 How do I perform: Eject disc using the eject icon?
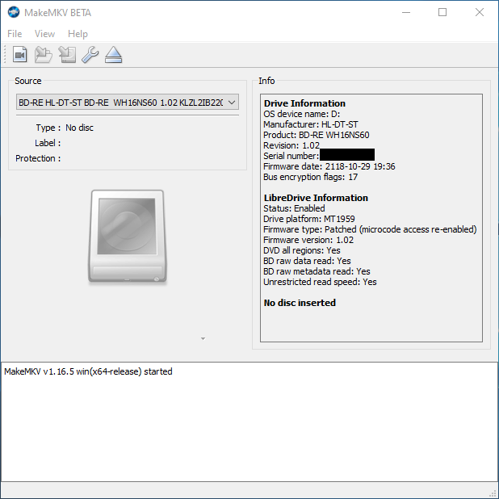click(x=113, y=55)
